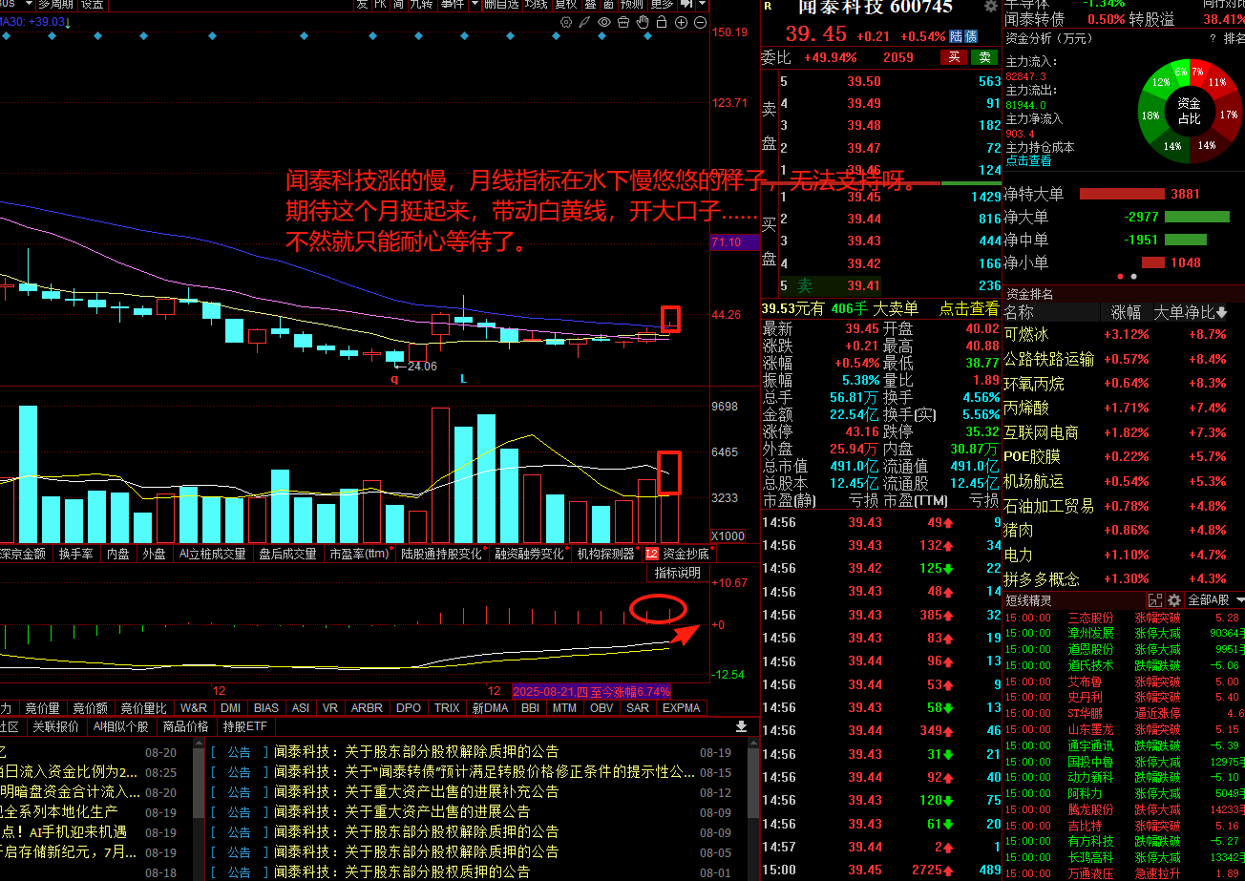Zoom in chart with plus icon
Image resolution: width=1245 pixels, height=881 pixels.
(681, 22)
